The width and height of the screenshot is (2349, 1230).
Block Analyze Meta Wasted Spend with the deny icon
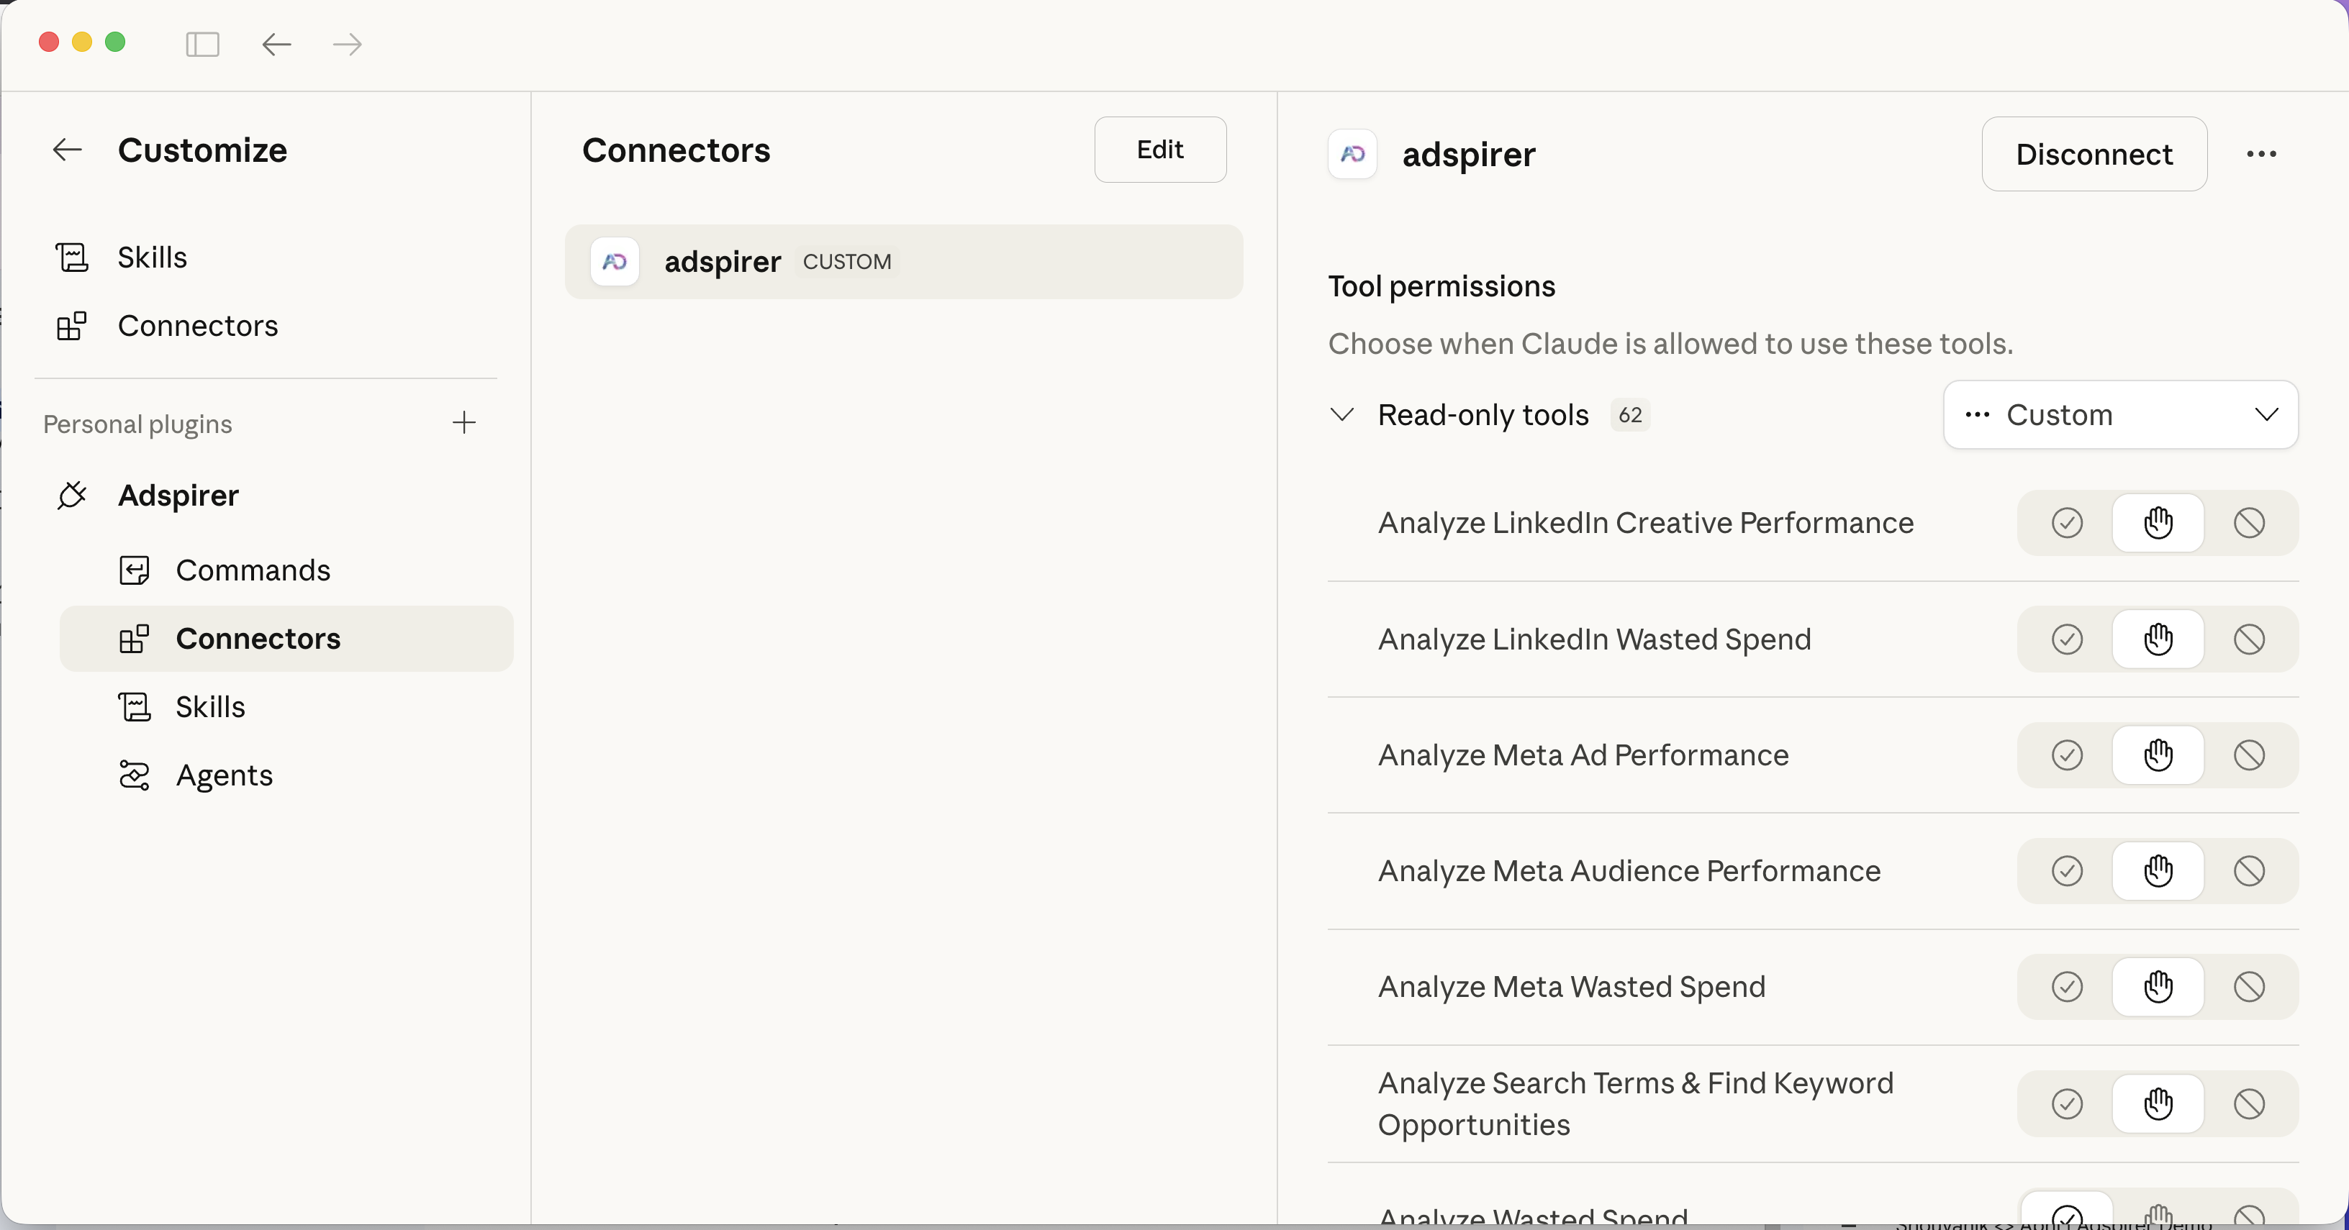point(2250,988)
